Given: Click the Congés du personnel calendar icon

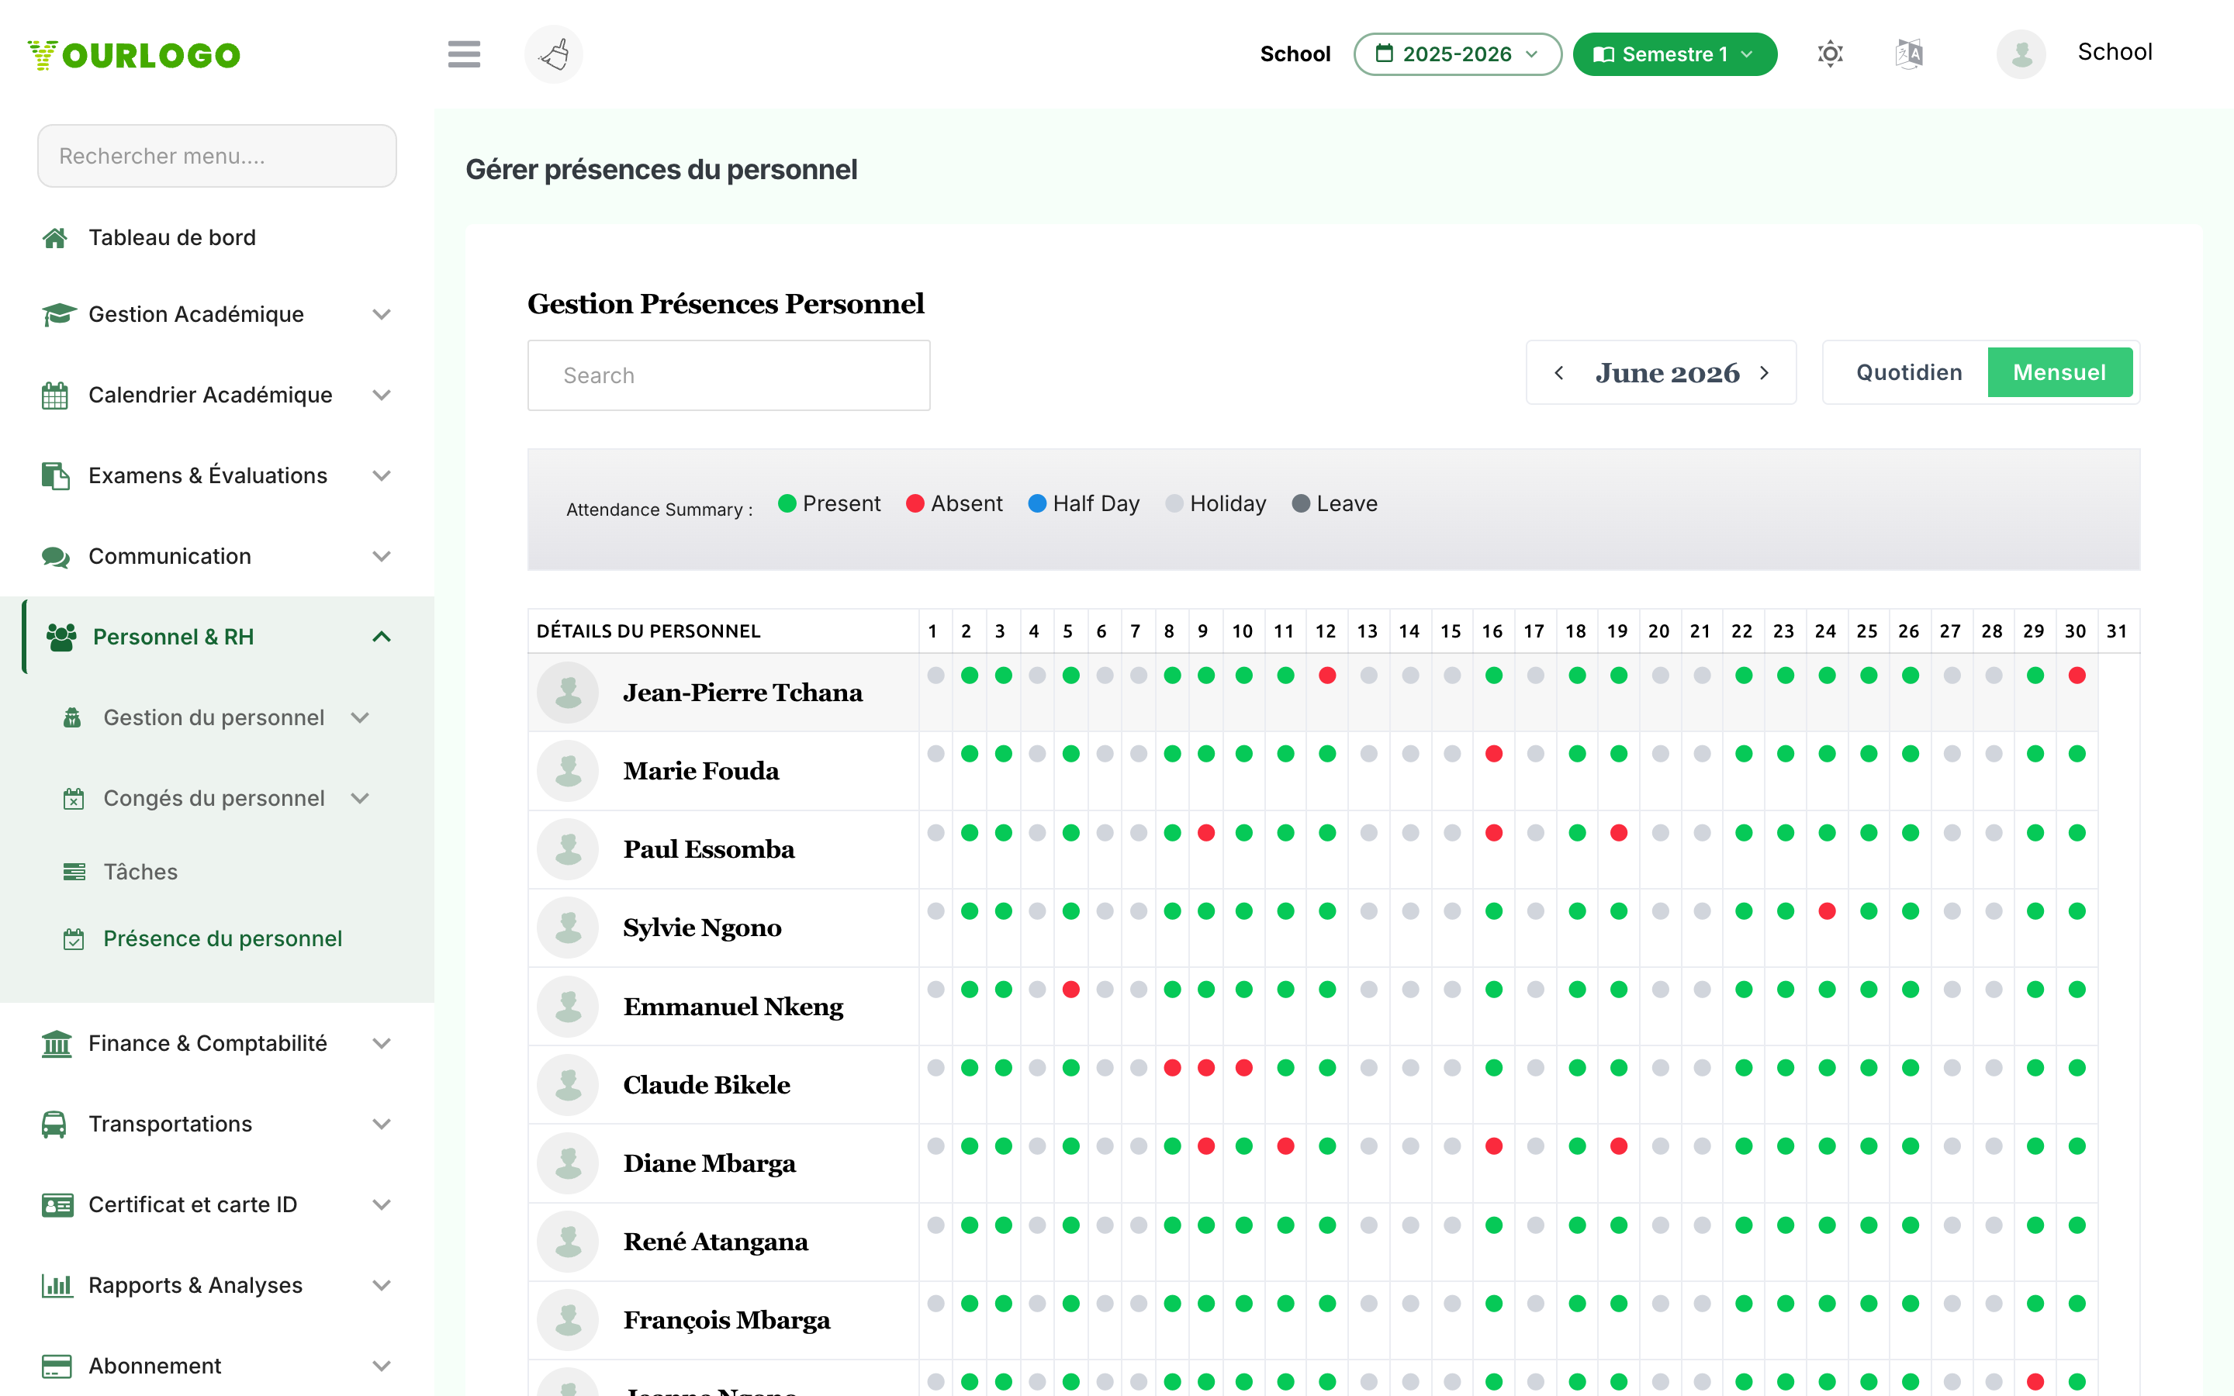Looking at the screenshot, I should click(73, 798).
